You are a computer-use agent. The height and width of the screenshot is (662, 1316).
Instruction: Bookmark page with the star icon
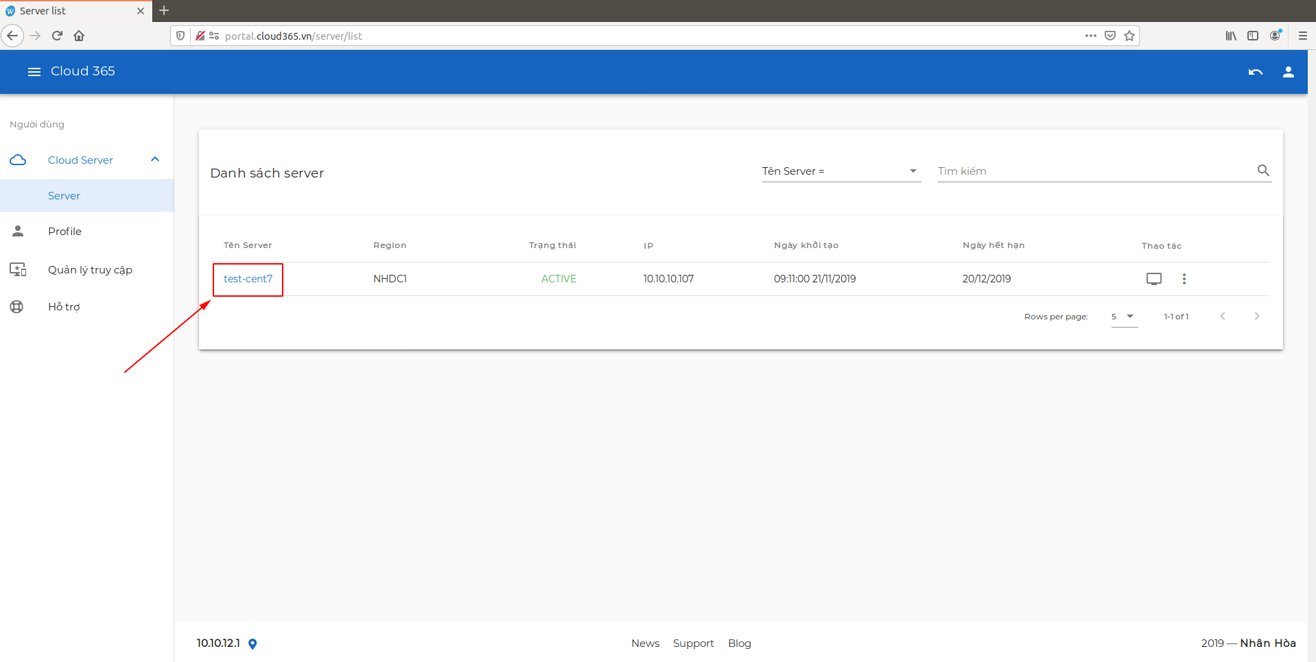pos(1129,36)
